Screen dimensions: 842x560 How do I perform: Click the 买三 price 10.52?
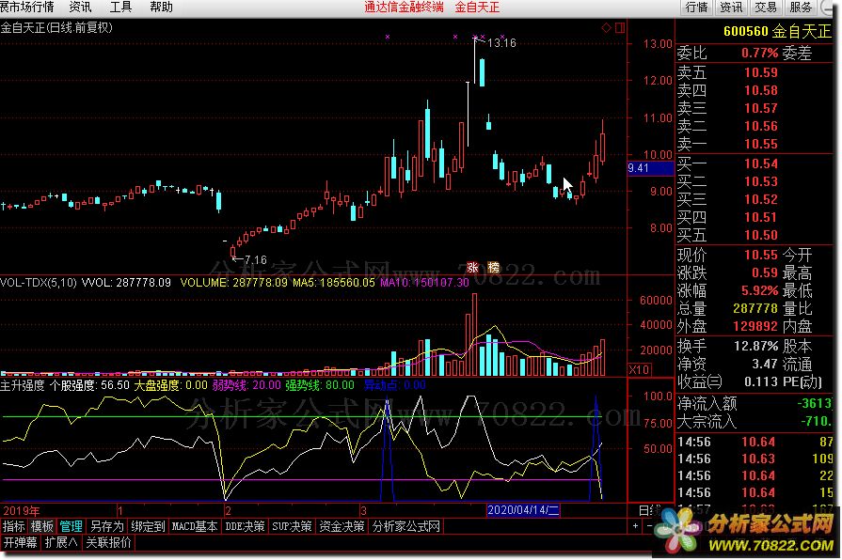pyautogui.click(x=761, y=199)
